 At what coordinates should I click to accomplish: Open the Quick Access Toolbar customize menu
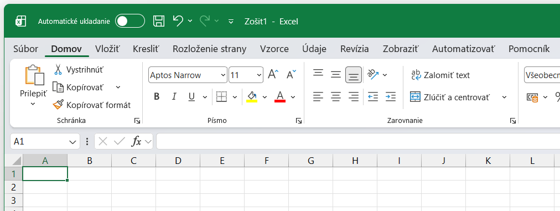click(x=231, y=22)
